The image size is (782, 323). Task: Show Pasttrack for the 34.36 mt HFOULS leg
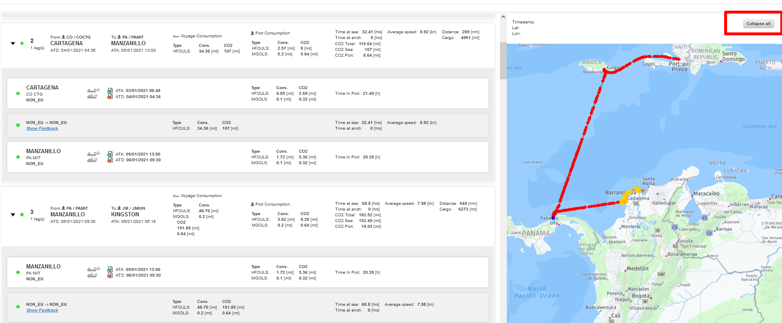[x=42, y=128]
